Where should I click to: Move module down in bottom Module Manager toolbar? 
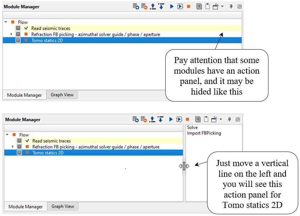[160, 119]
